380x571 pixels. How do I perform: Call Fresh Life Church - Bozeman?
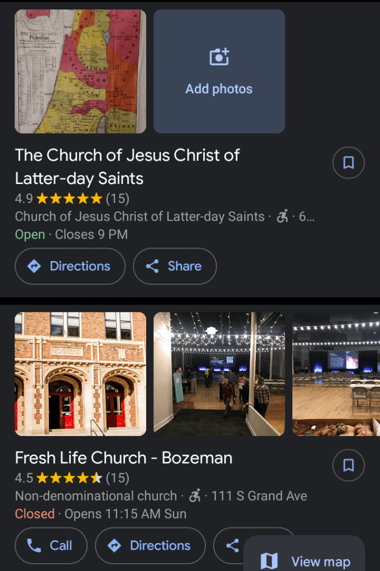51,545
